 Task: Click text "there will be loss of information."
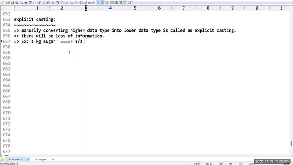pyautogui.click(x=63, y=36)
